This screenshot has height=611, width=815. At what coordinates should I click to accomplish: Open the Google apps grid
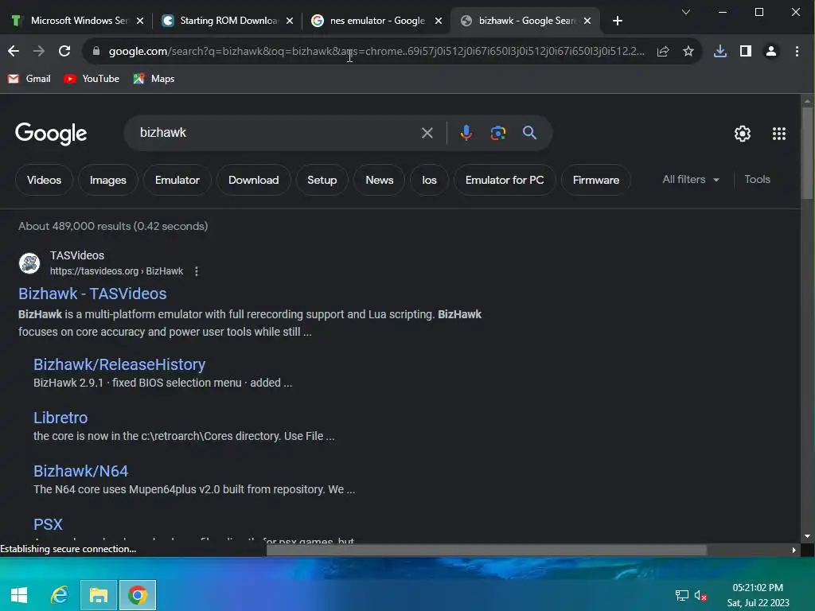coord(778,134)
